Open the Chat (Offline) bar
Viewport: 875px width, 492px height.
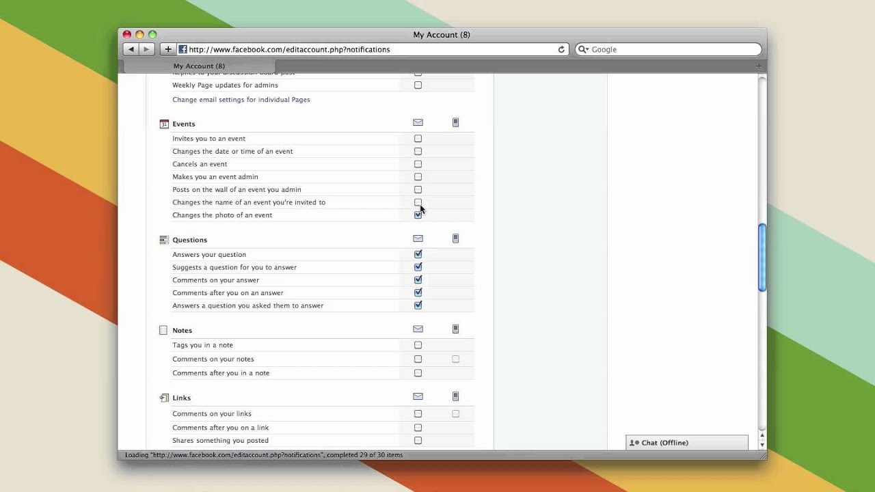(x=687, y=443)
